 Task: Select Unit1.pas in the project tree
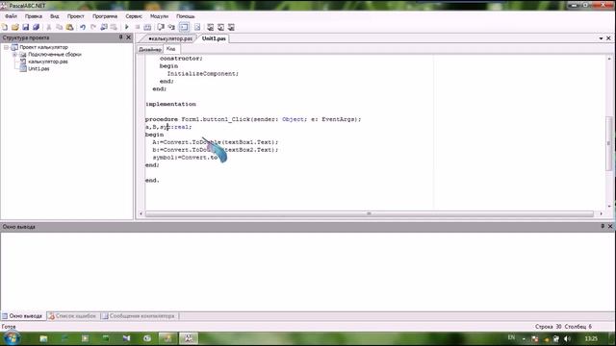(38, 68)
